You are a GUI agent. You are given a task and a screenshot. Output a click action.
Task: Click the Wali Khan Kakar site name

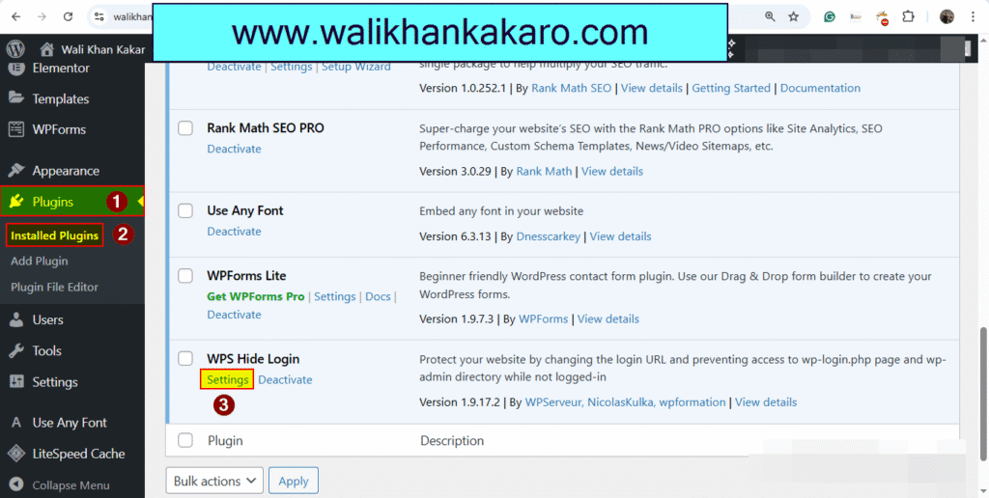click(102, 50)
